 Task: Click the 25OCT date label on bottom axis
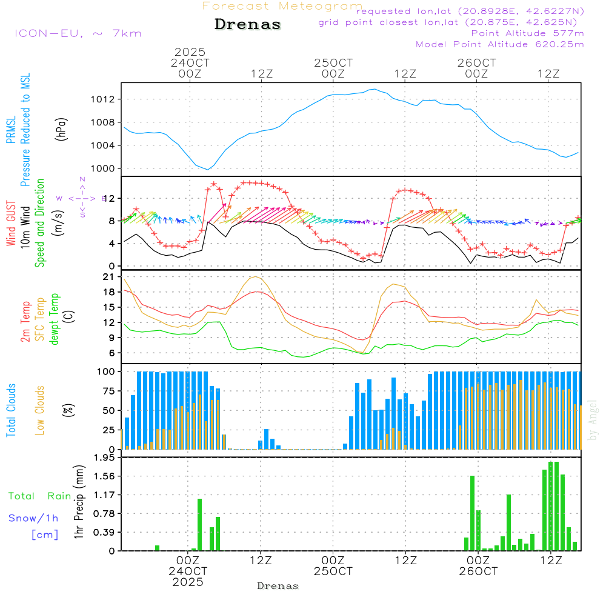pos(333,571)
